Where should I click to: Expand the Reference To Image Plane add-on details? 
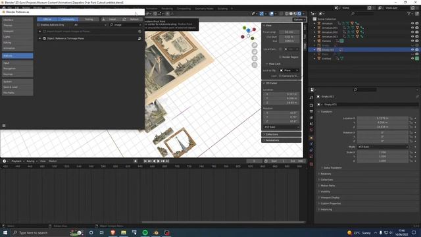[40, 38]
